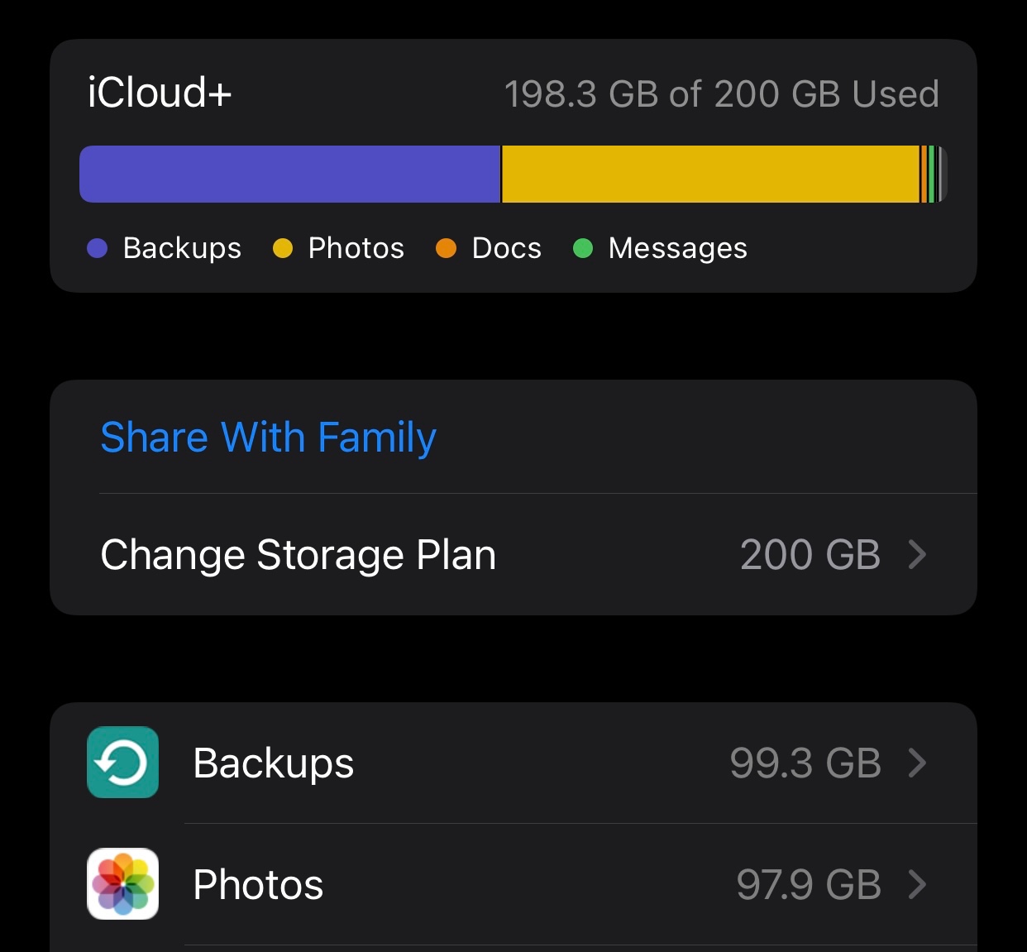Click the orange Docs legend dot
The height and width of the screenshot is (952, 1027).
[447, 248]
